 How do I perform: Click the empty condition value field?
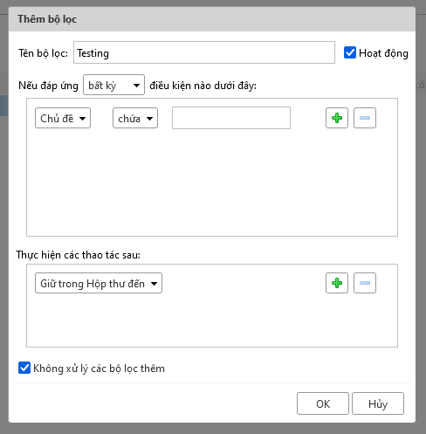click(231, 118)
